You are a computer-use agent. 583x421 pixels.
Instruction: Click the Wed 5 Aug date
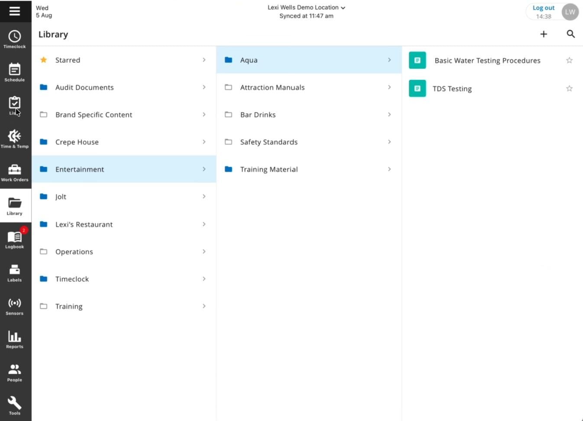click(44, 12)
